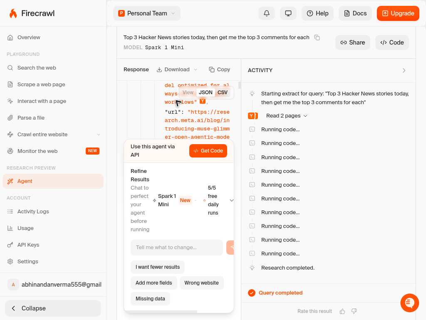Screen dimensions: 426x320
Task: Collapse the sidebar
Action: [53, 308]
